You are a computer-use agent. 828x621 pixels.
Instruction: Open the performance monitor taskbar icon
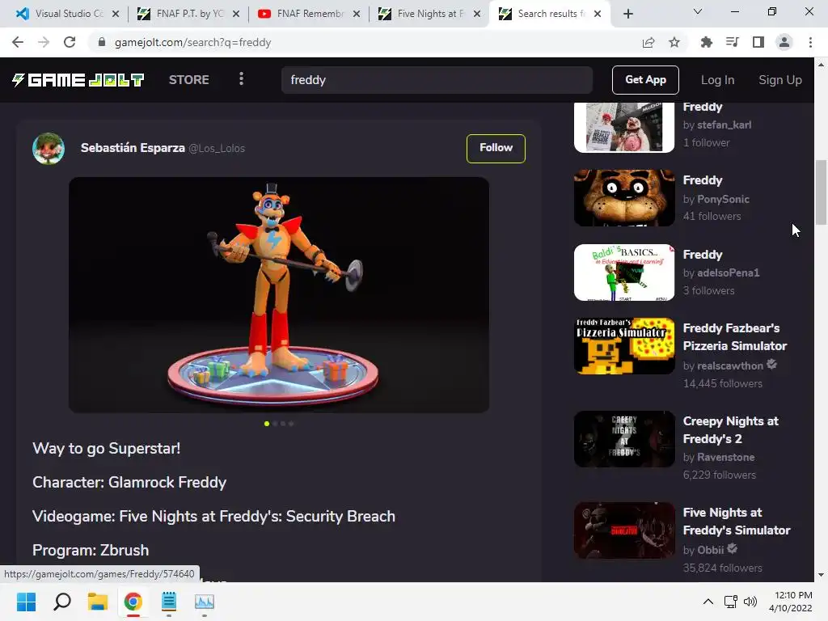(205, 602)
